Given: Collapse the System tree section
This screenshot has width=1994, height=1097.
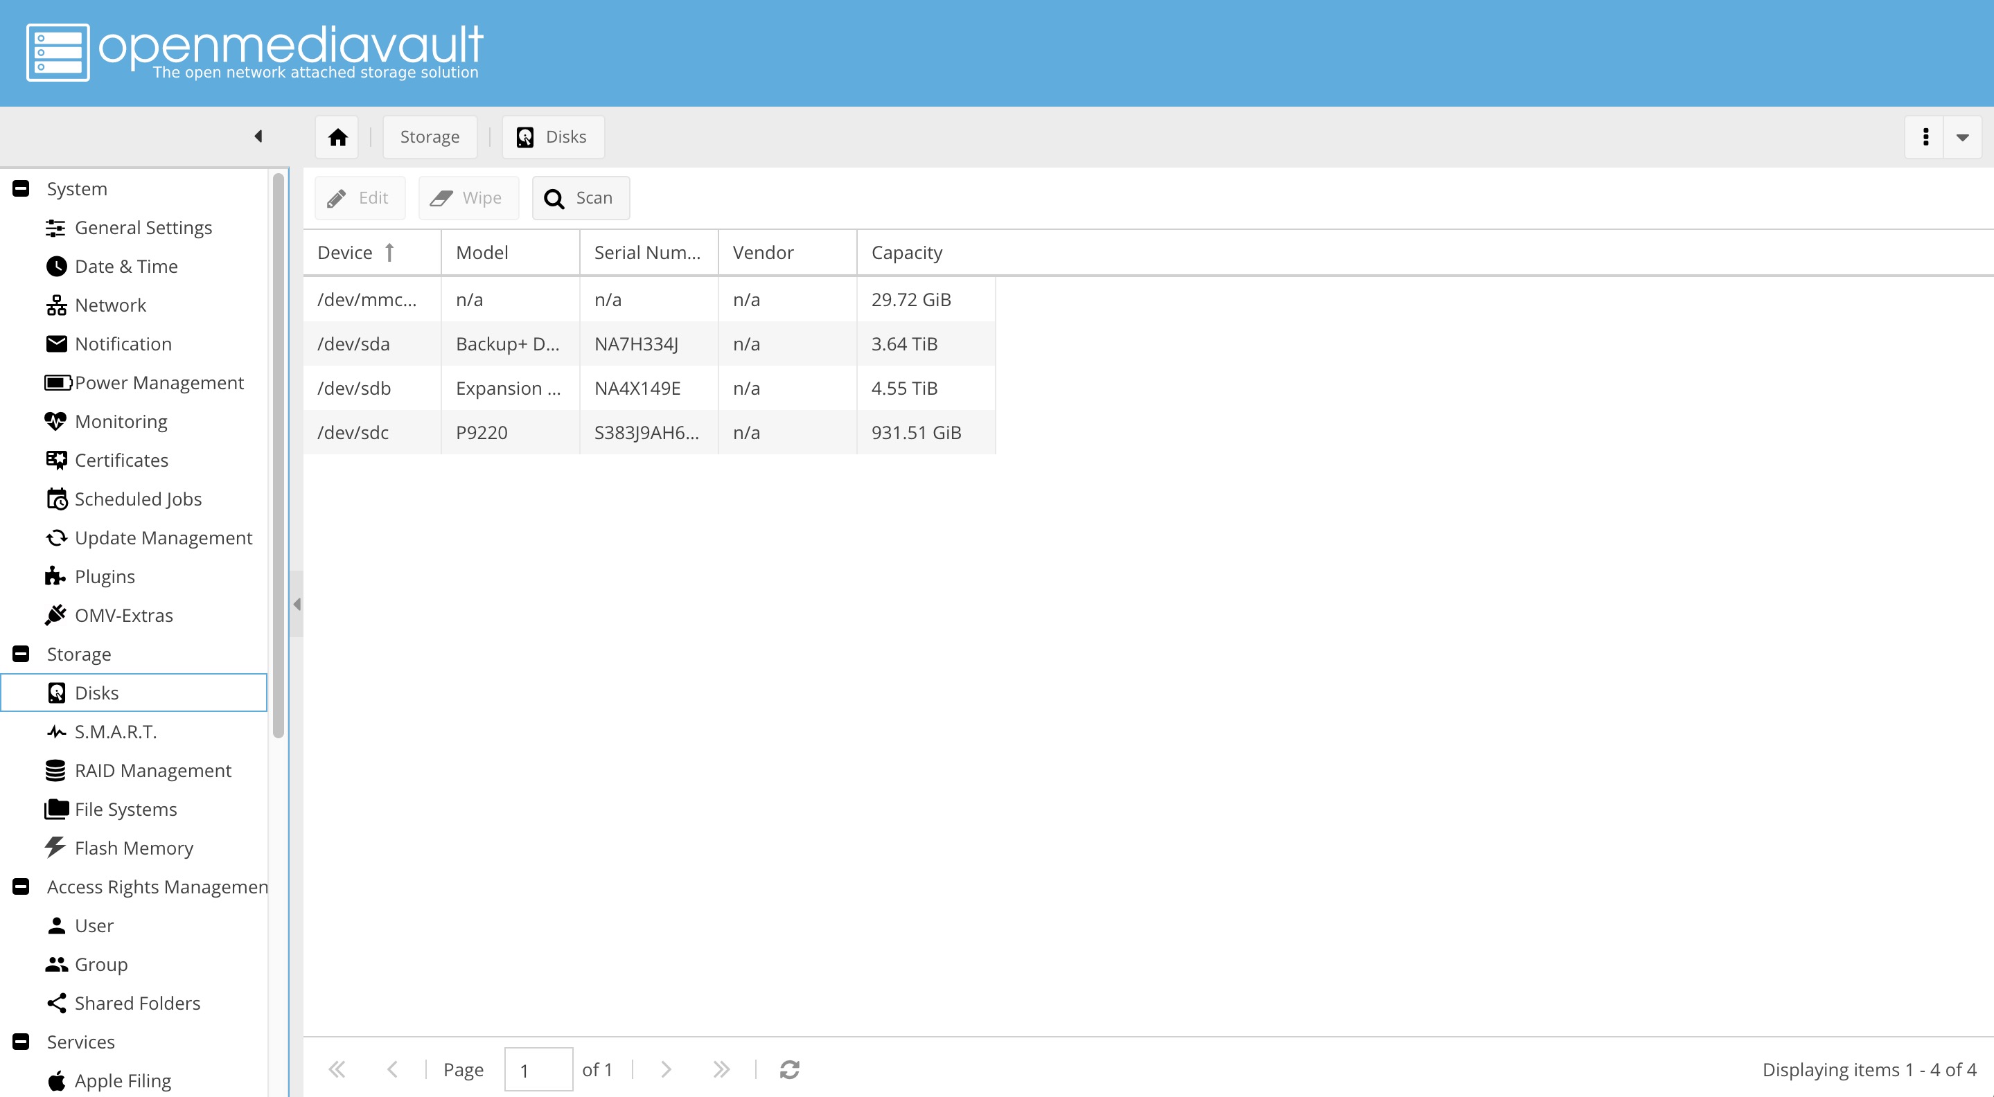Looking at the screenshot, I should coord(21,189).
